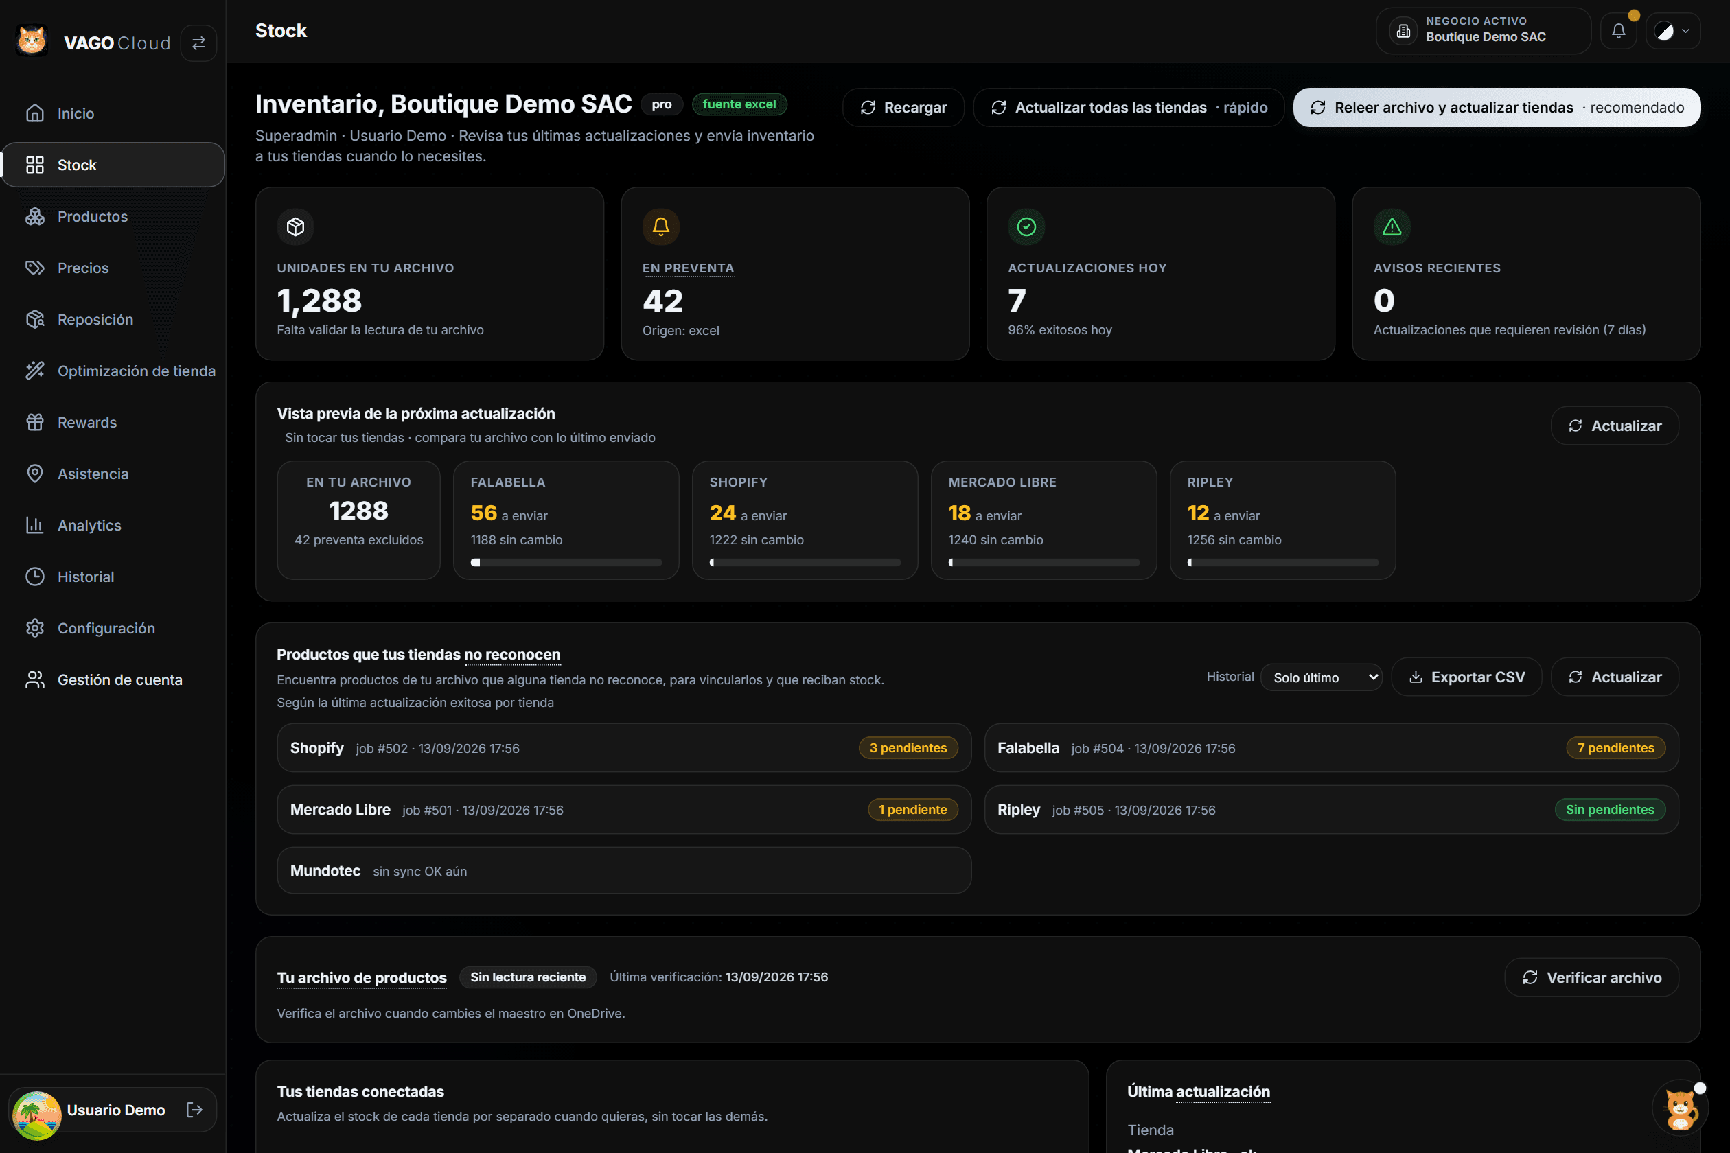This screenshot has height=1153, width=1730.
Task: Open Negocio Activo Boutique Demo SAC selector
Action: pos(1483,31)
